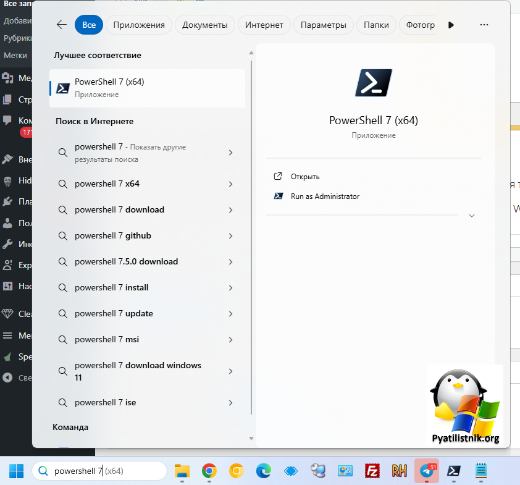Open FileZilla from the taskbar
Image resolution: width=520 pixels, height=485 pixels.
[x=372, y=471]
